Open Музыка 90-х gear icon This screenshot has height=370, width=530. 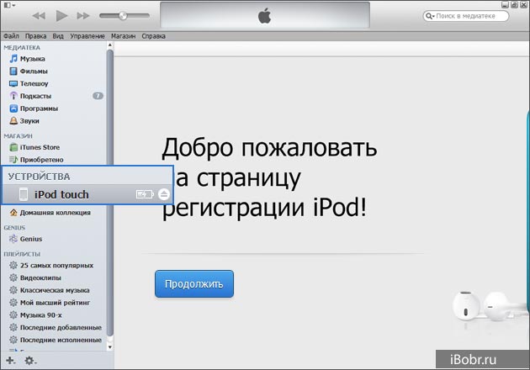(x=13, y=315)
